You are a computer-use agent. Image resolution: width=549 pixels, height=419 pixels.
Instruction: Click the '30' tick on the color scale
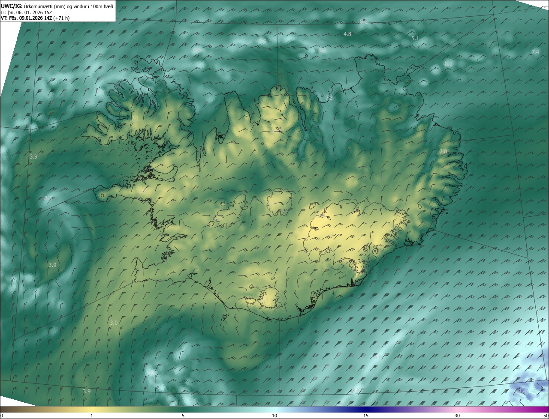457,416
